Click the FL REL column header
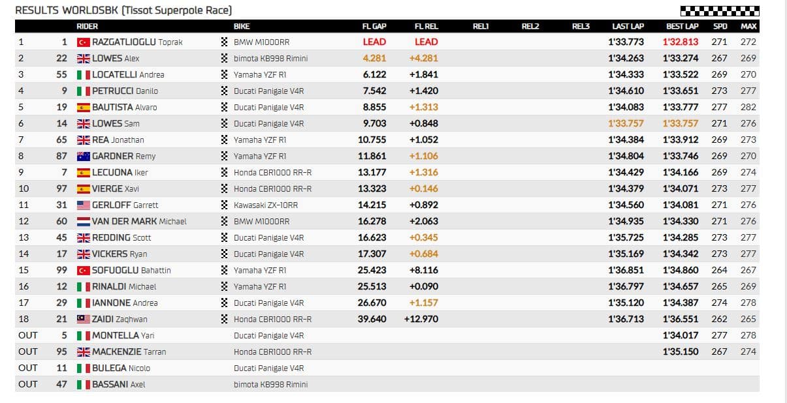Image resolution: width=787 pixels, height=403 pixels. coord(426,26)
